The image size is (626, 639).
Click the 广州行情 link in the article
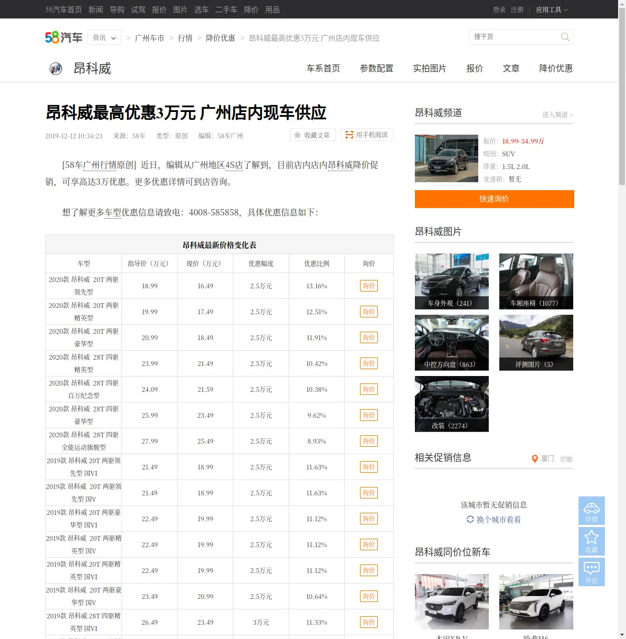(99, 165)
